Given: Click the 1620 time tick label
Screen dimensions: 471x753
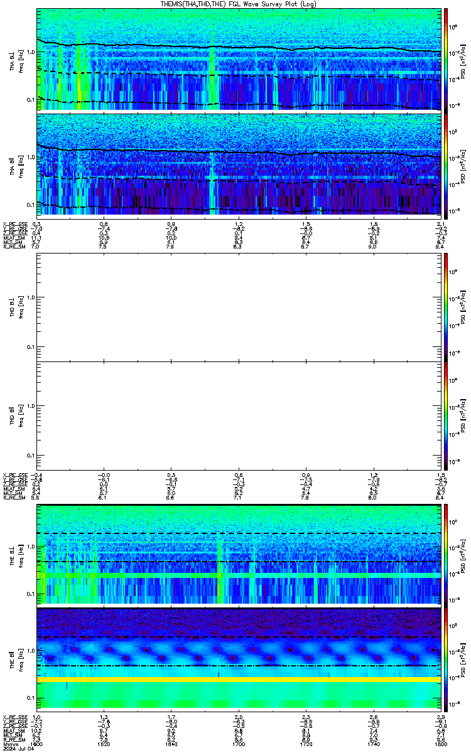Looking at the screenshot, I should point(104,743).
